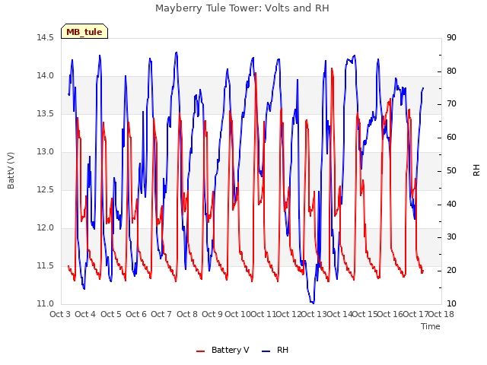
Task: Click the 80 tick on the RH axis
Action: (451, 71)
